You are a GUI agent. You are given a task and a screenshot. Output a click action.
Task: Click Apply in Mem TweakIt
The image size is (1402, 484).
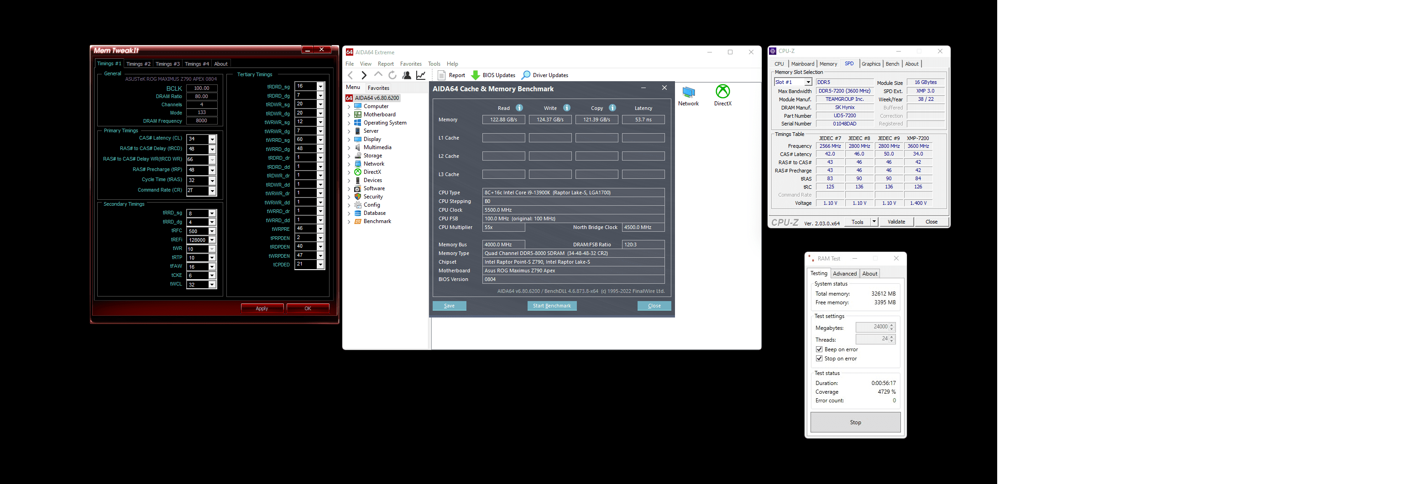click(x=262, y=308)
